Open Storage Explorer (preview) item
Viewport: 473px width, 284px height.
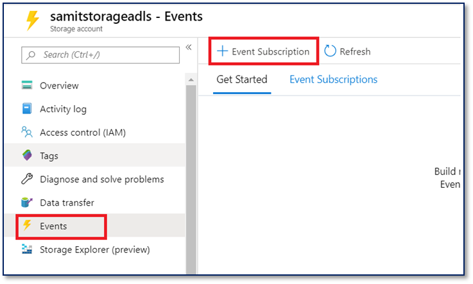94,249
